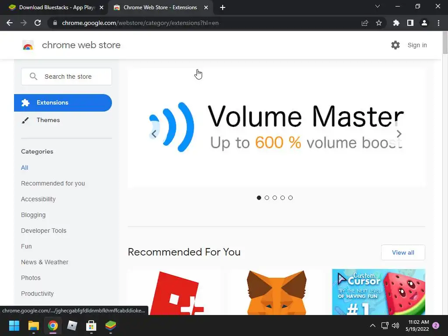
Task: Select the Extensions sidebar item
Action: point(63,102)
